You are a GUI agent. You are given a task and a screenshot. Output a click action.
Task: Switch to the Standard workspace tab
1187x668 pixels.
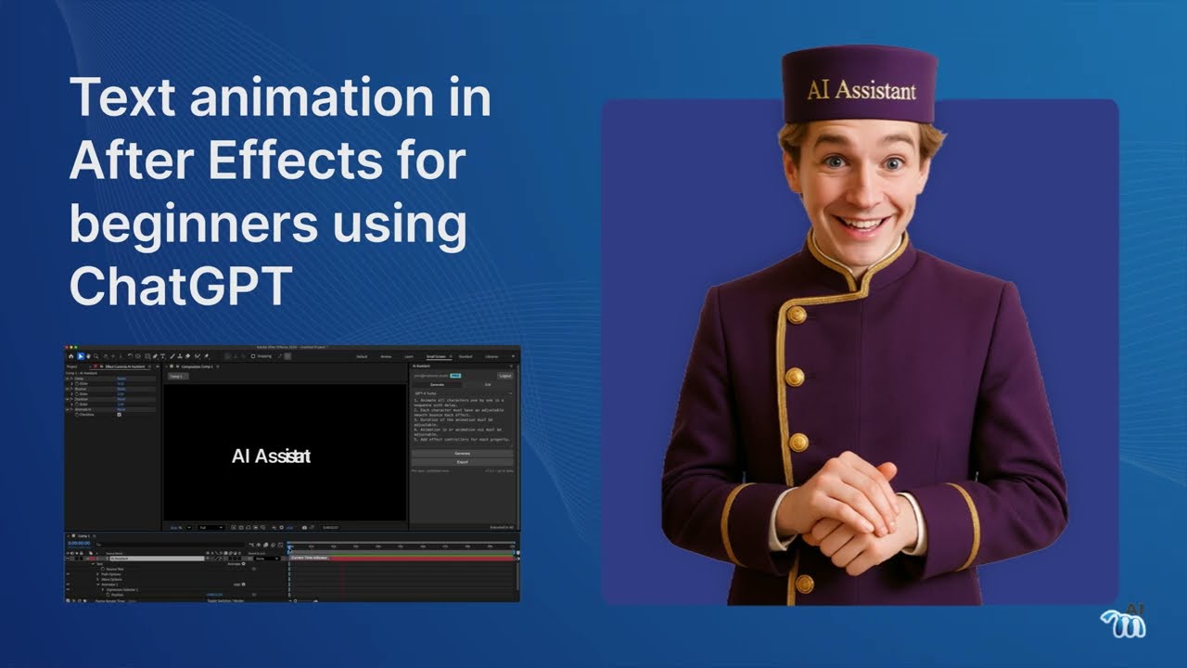(466, 356)
